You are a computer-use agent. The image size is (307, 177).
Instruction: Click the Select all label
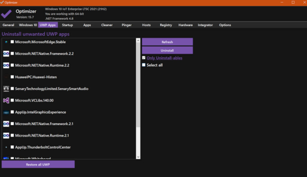point(155,65)
